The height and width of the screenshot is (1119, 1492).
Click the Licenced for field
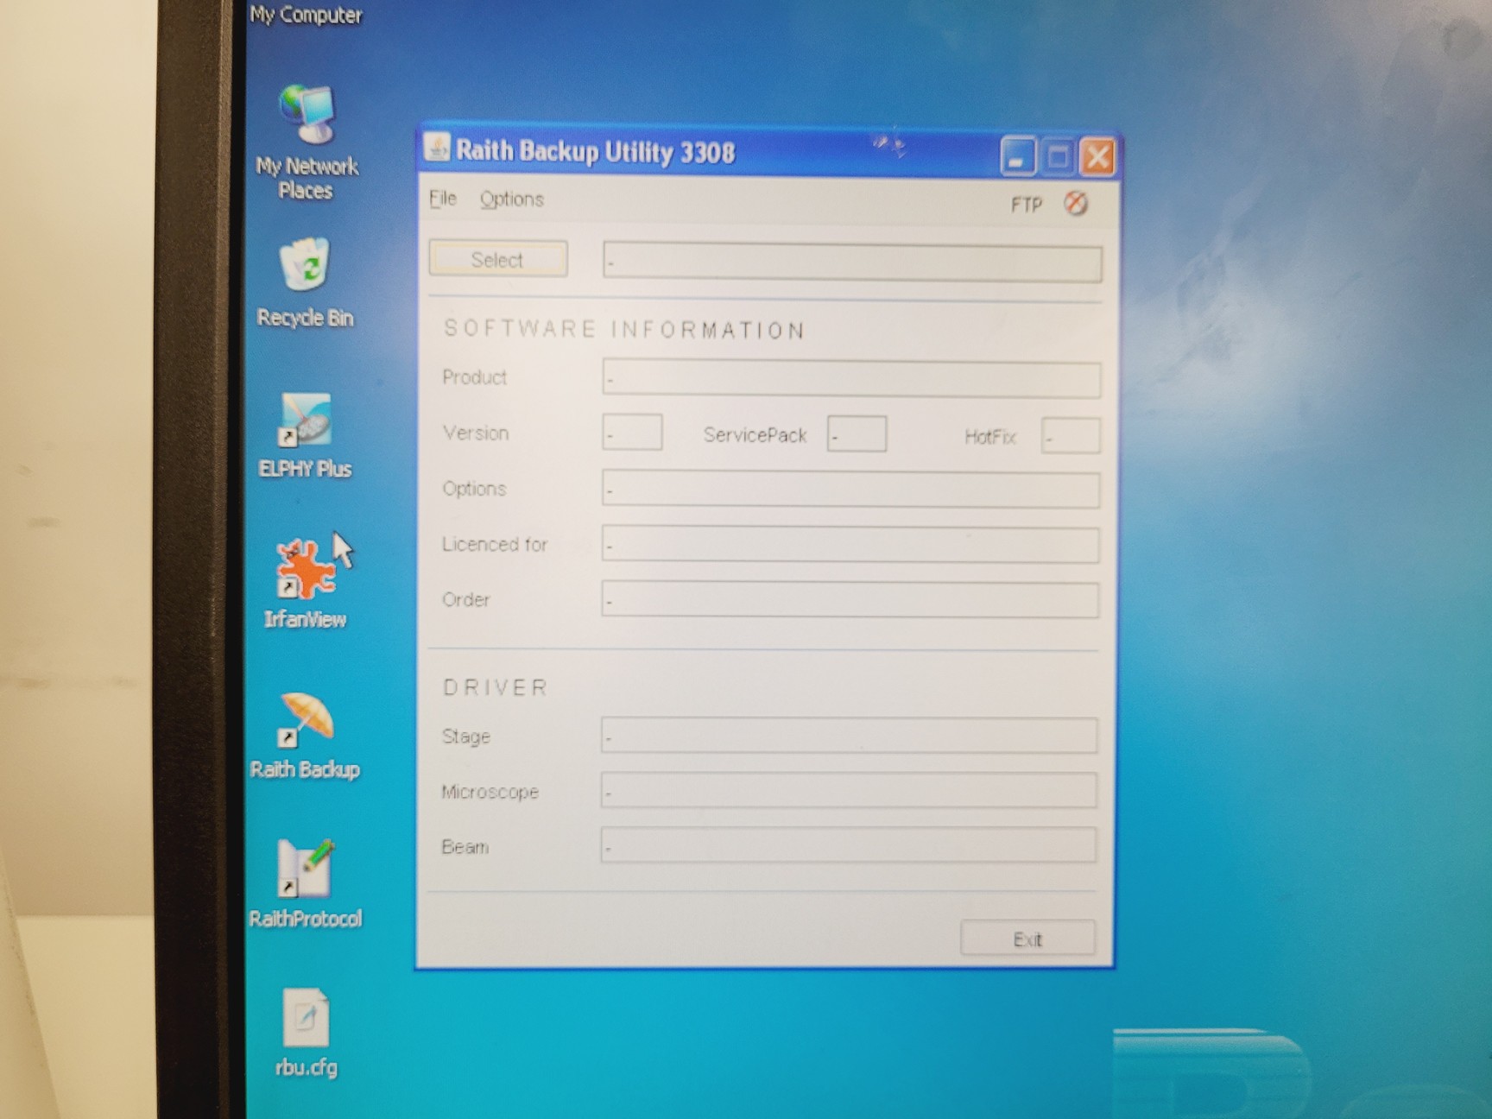(x=850, y=545)
